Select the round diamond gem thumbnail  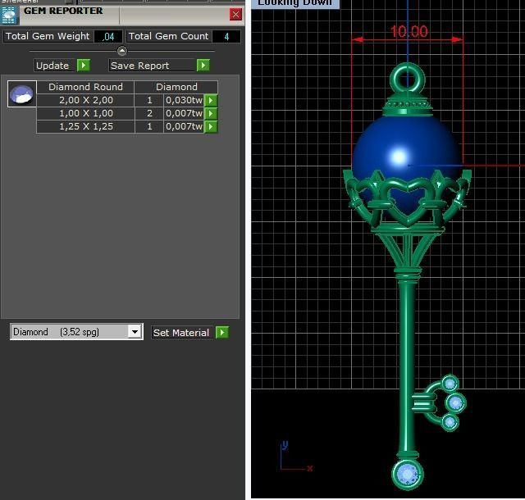click(21, 94)
